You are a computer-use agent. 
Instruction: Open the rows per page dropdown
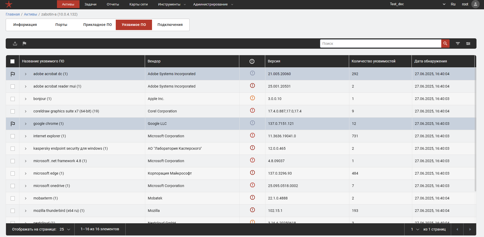coord(65,229)
